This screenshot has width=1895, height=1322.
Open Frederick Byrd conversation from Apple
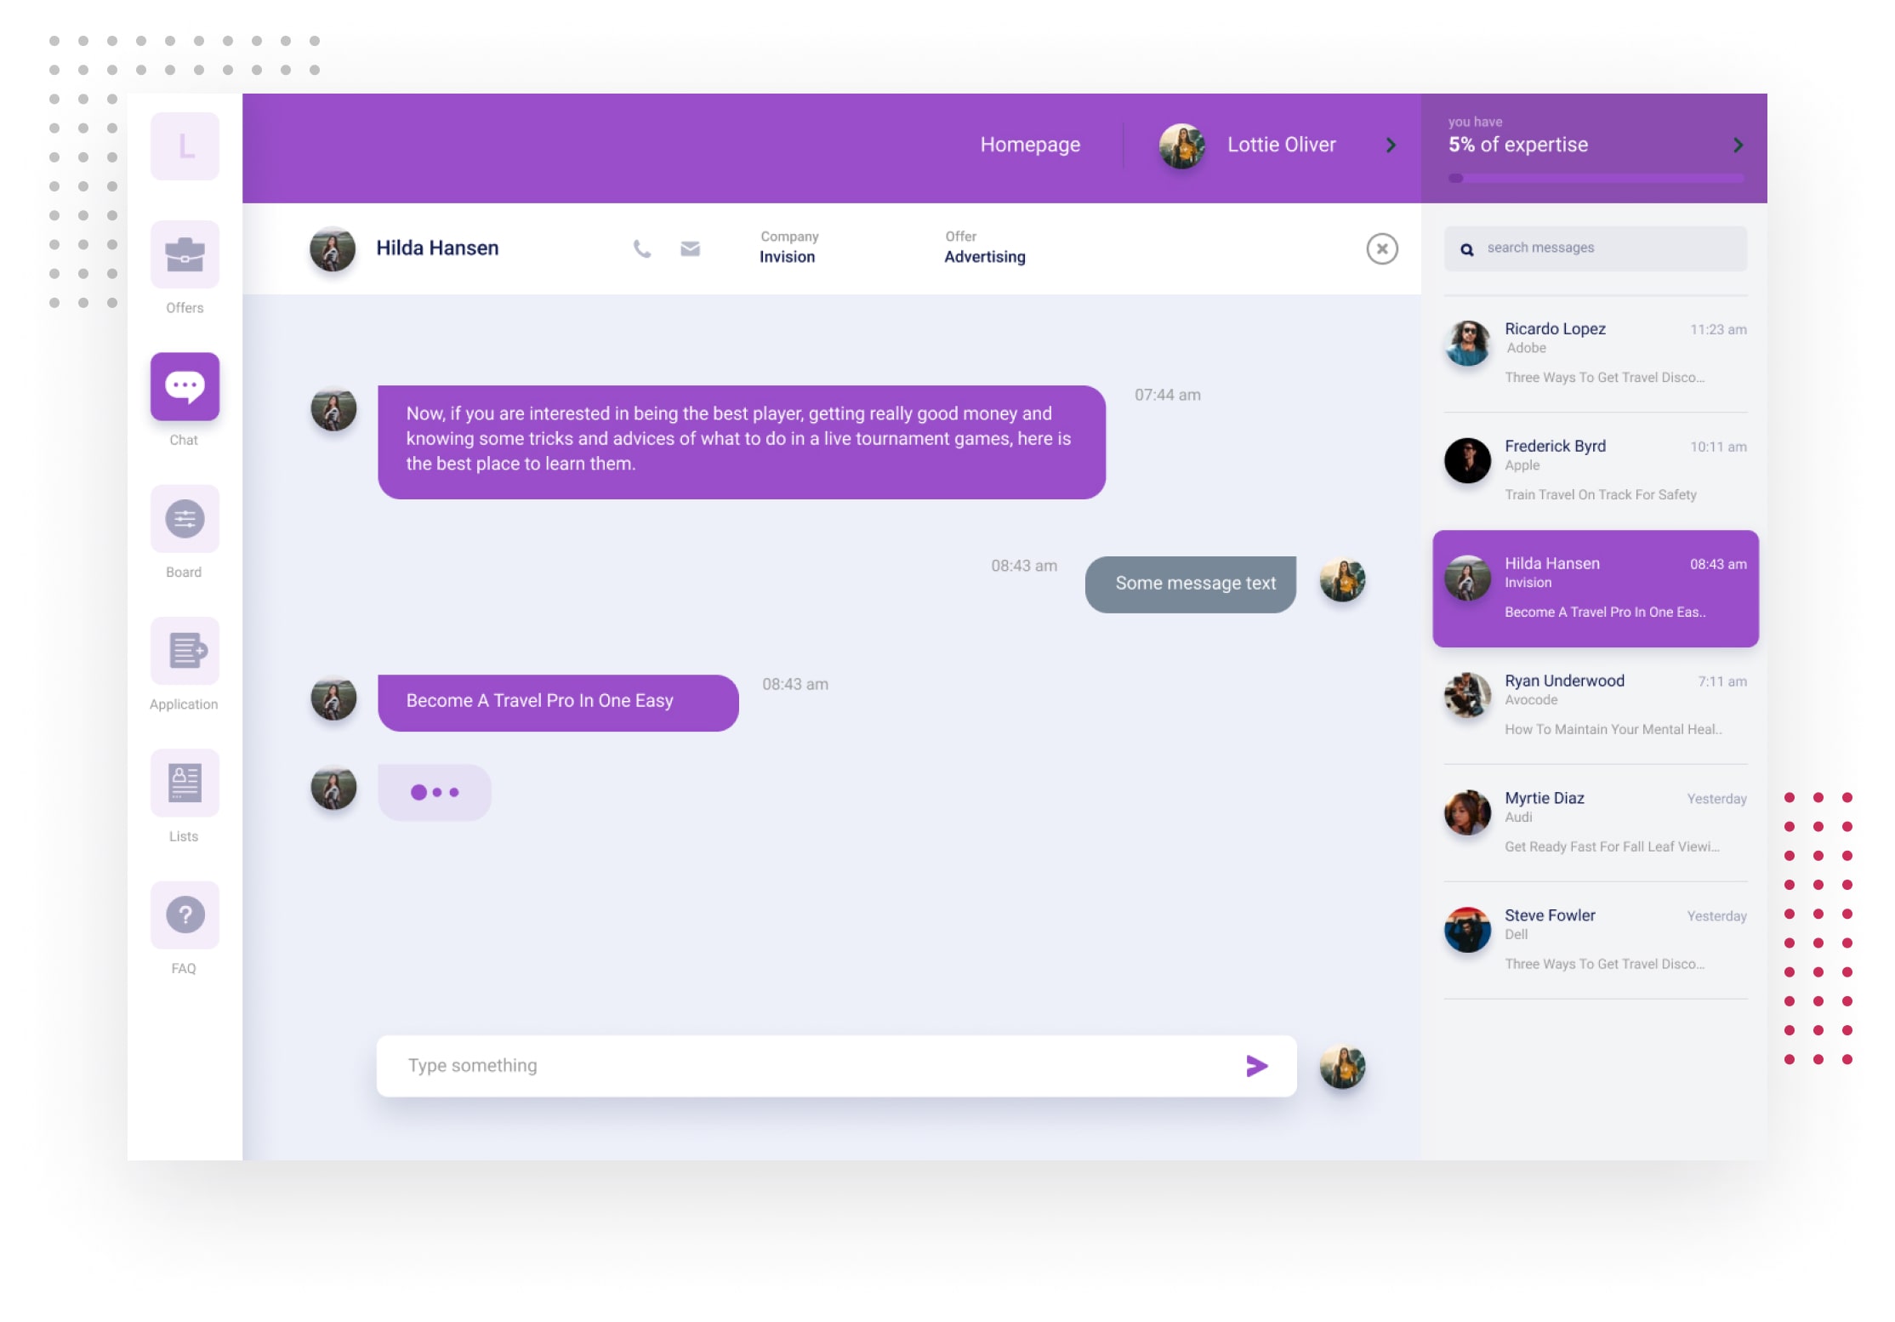1596,470
